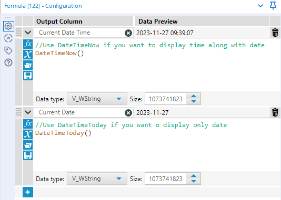
Task: Delete the Current Date Time expression
Action: pyautogui.click(x=275, y=33)
